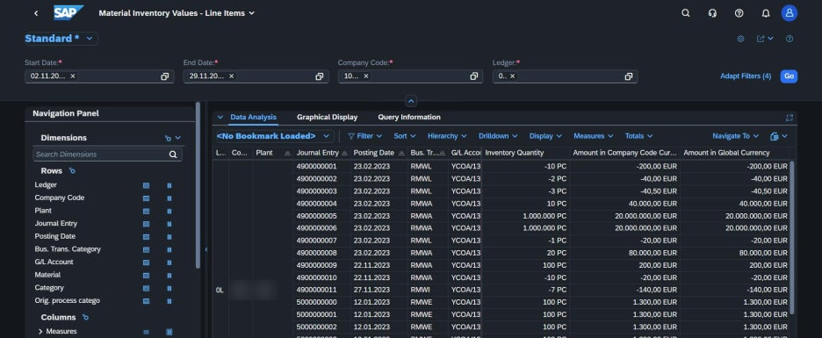The height and width of the screenshot is (338, 822).
Task: Toggle Posting Date rows axis icon
Action: click(x=147, y=237)
